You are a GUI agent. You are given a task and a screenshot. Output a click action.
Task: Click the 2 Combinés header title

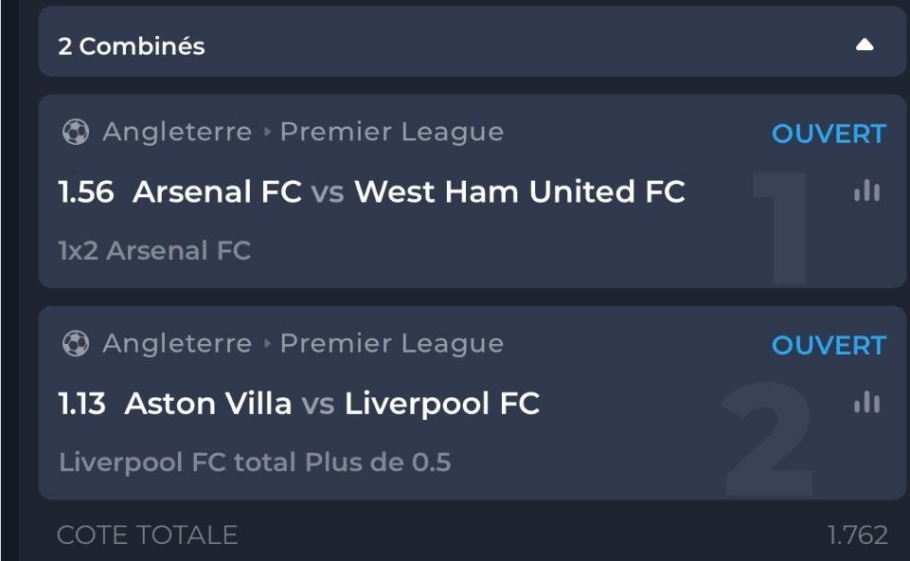(x=132, y=45)
